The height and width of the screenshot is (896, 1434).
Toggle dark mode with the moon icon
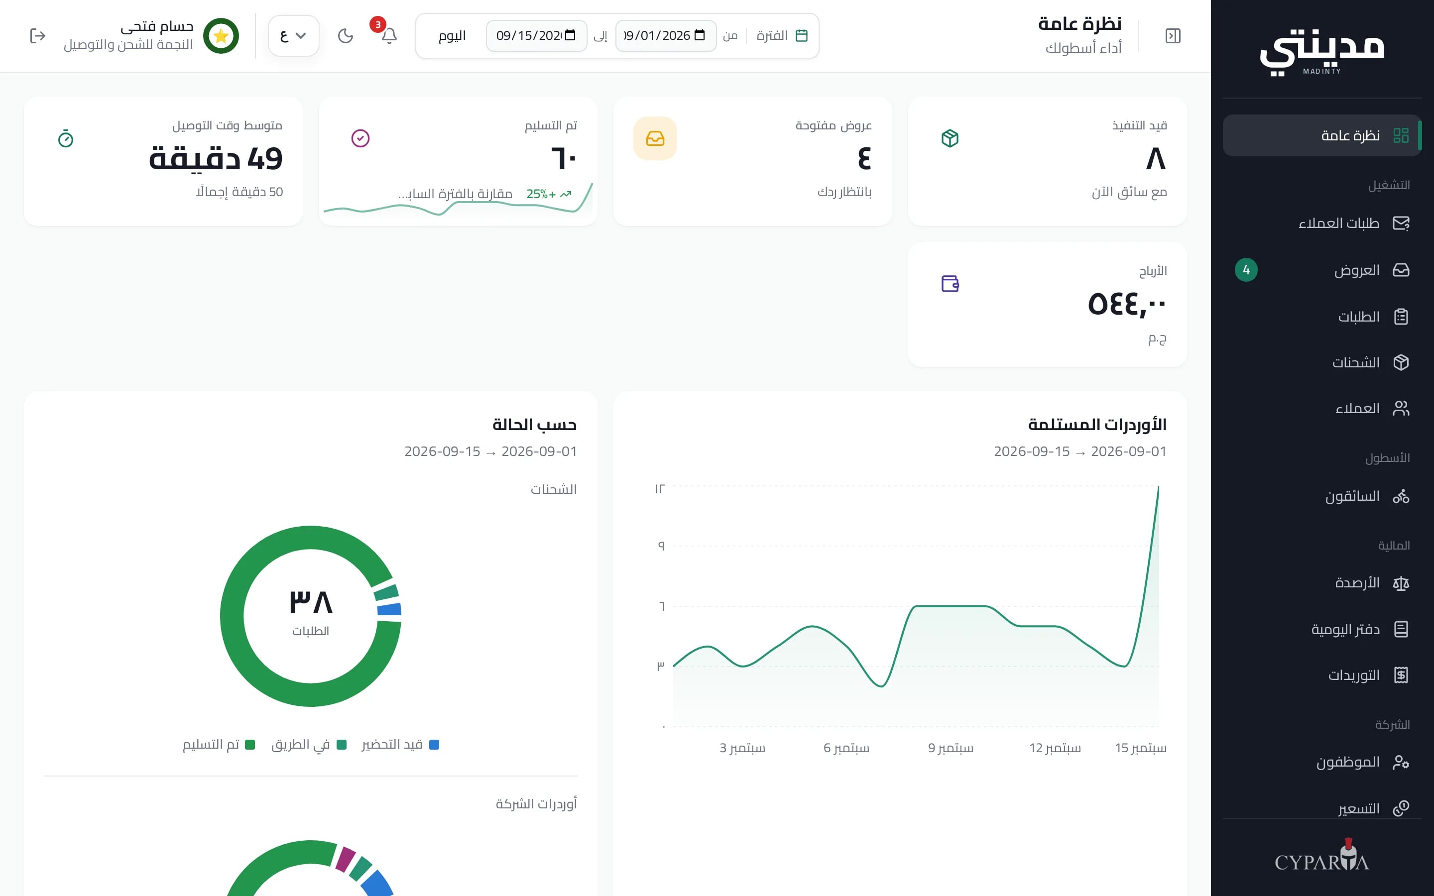click(346, 36)
